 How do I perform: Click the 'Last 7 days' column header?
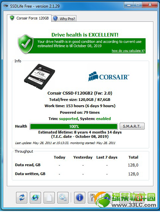tap(107, 157)
